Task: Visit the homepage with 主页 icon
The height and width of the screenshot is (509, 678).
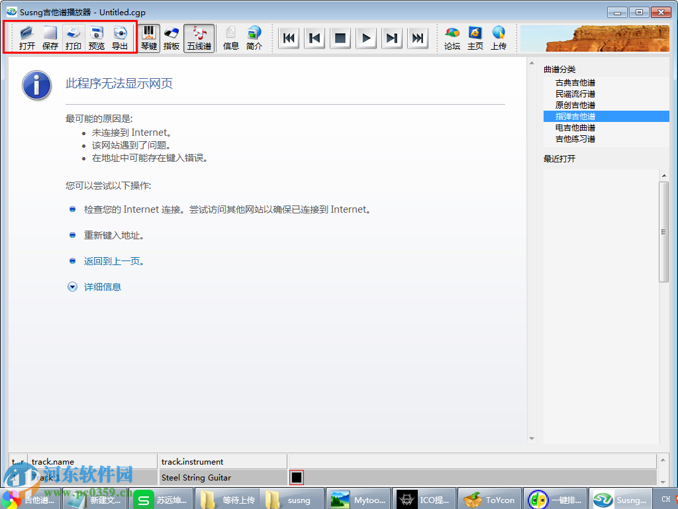Action: (475, 38)
